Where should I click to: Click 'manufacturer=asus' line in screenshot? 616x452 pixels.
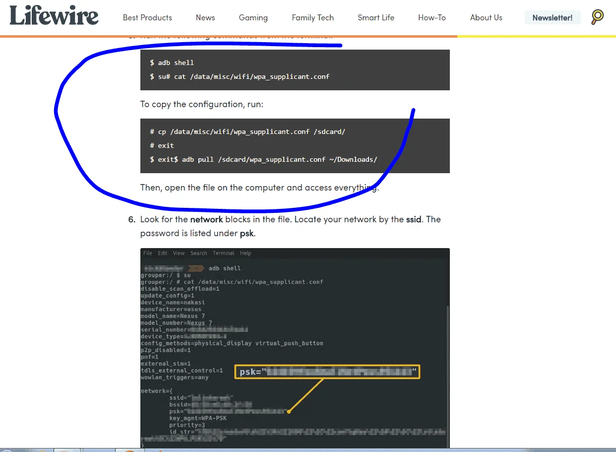click(171, 309)
